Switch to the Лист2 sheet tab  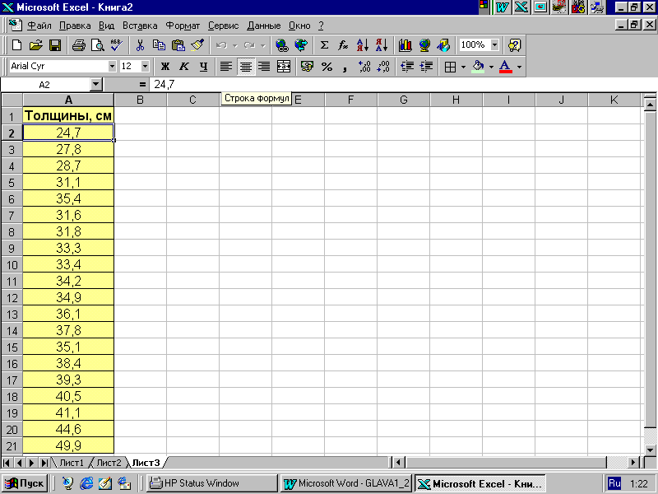click(x=109, y=463)
